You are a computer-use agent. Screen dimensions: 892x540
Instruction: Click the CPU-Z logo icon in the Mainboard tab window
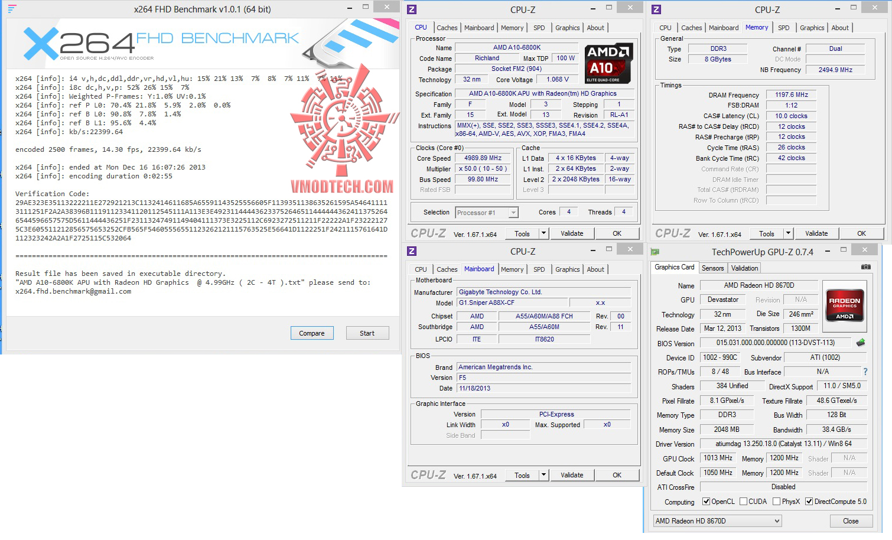click(x=412, y=251)
